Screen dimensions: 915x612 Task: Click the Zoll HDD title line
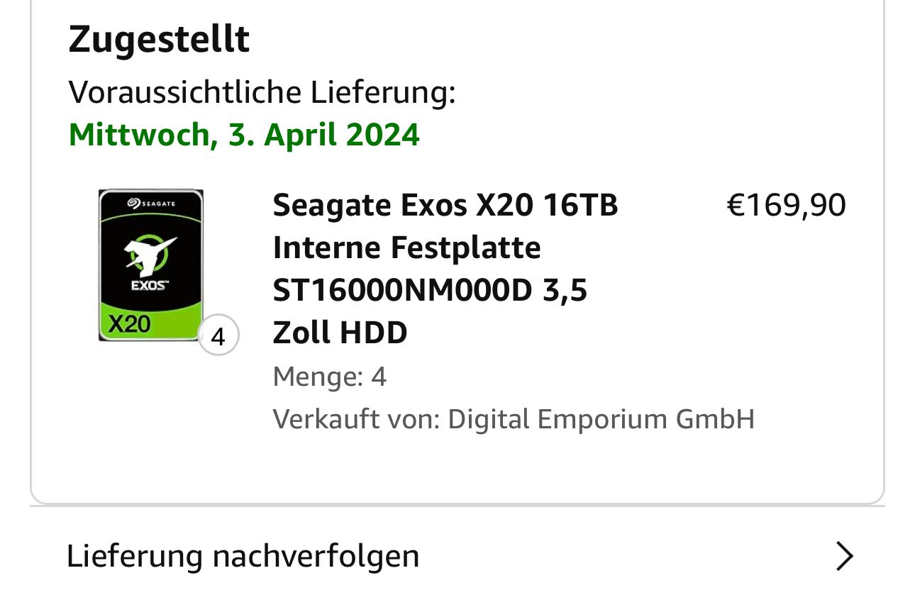point(340,333)
